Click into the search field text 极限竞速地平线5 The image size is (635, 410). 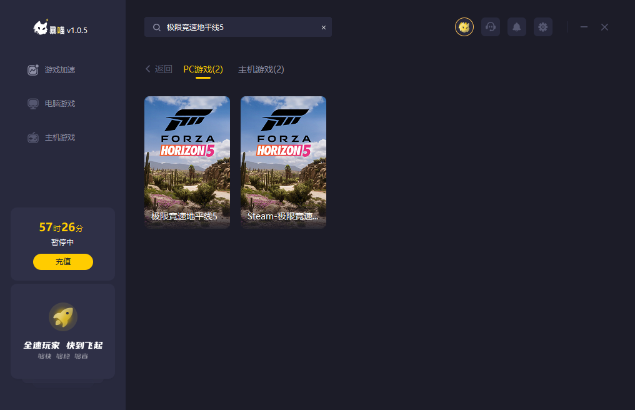pos(195,27)
